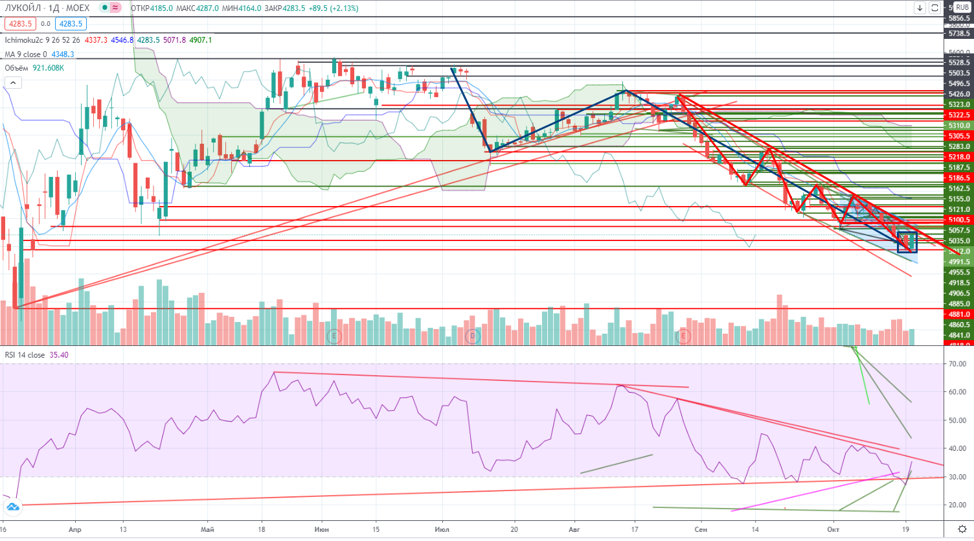Click the ЛУКОЙЛ 1Д MOEX symbol title
974x541 pixels.
(x=47, y=8)
